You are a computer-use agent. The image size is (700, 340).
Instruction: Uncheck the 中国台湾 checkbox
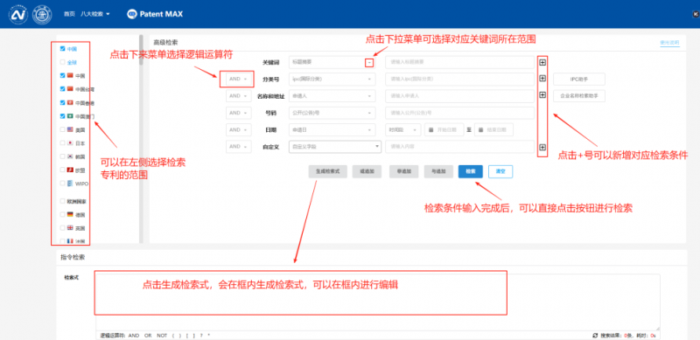click(x=62, y=89)
